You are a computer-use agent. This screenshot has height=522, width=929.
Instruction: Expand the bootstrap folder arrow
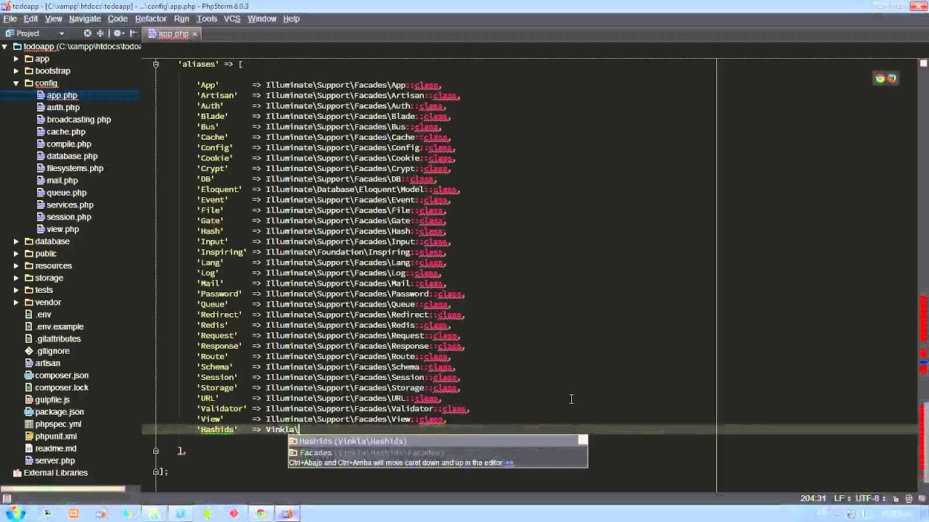(16, 71)
